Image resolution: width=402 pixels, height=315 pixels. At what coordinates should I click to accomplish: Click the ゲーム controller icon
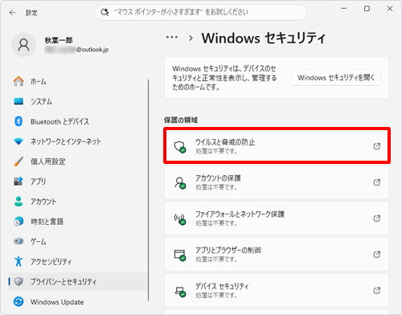pyautogui.click(x=18, y=241)
